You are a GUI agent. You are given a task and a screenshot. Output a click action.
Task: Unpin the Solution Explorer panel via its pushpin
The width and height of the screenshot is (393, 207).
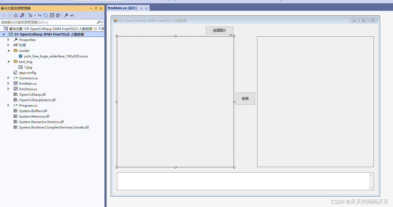(x=96, y=8)
